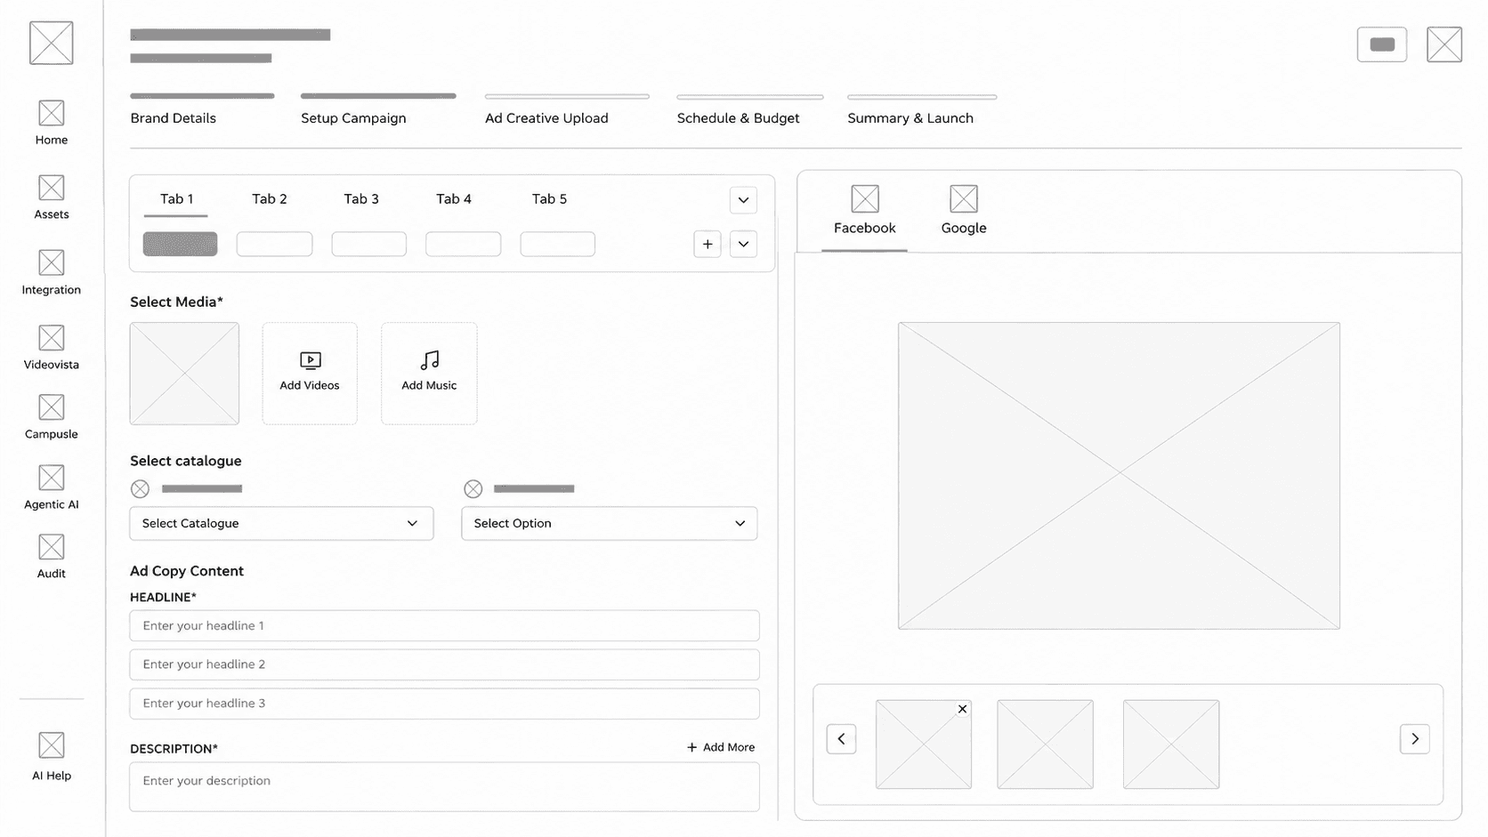
Task: Click the large ad preview image
Action: click(1119, 476)
